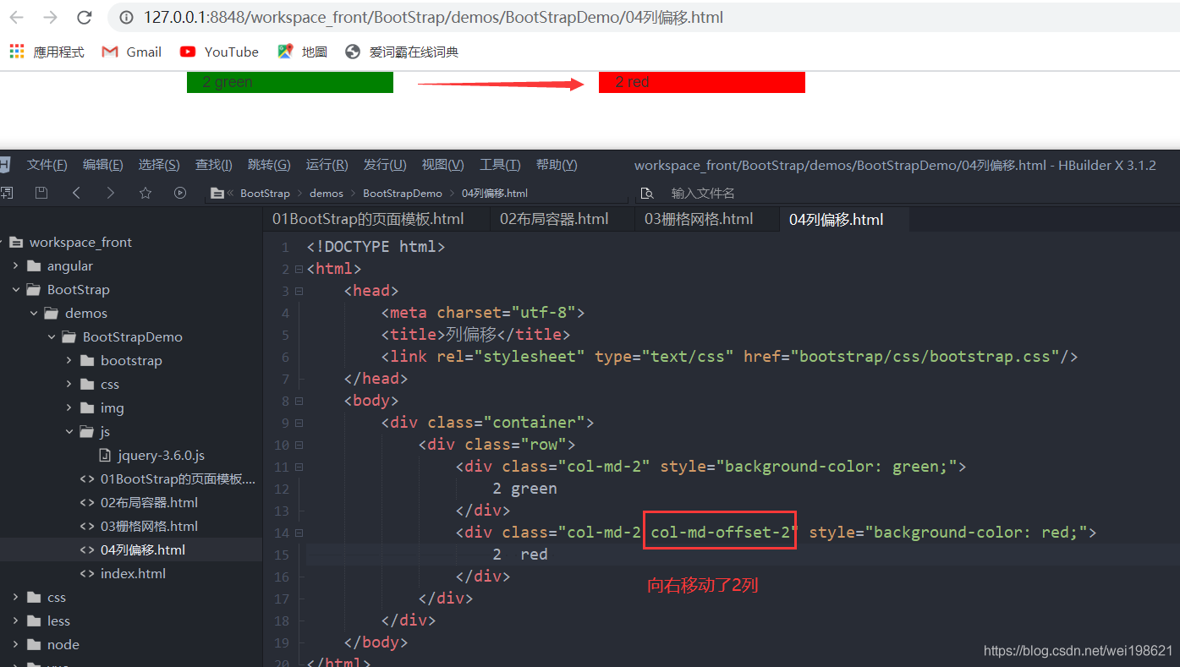The image size is (1180, 667).
Task: Fold the row div at line 10
Action: coord(299,445)
